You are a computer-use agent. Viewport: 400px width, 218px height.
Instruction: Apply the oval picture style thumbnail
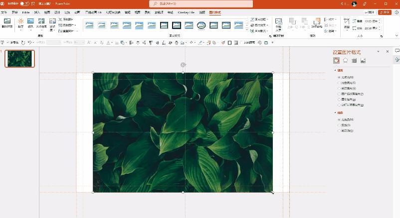pyautogui.click(x=201, y=25)
